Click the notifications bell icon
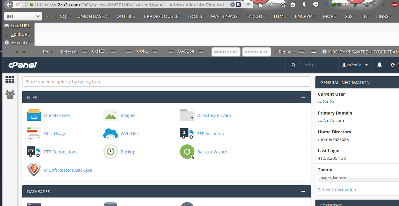399x206 pixels. [380, 65]
